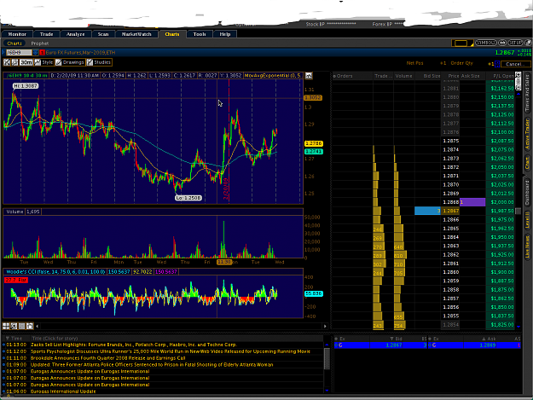
Task: Click the link icon between SYMBOLS and SET UP
Action: [x=502, y=43]
